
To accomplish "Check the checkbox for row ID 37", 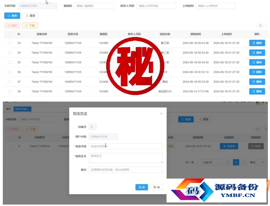I will point(10,82).
